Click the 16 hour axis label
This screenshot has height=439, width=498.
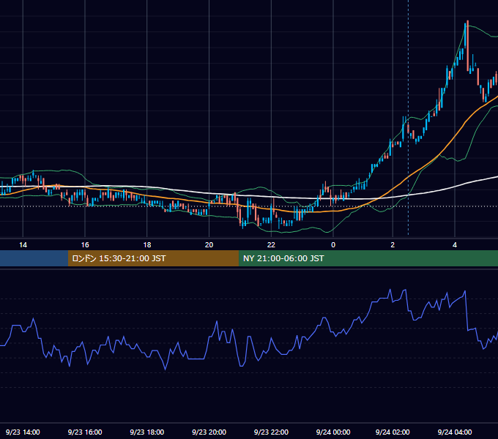tap(85, 245)
